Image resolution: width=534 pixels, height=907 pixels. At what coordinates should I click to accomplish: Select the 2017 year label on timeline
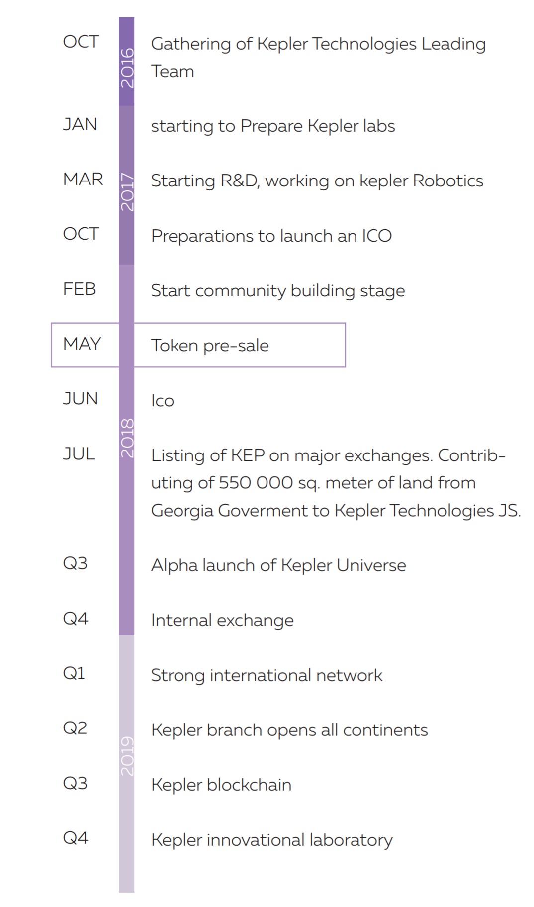click(x=127, y=191)
